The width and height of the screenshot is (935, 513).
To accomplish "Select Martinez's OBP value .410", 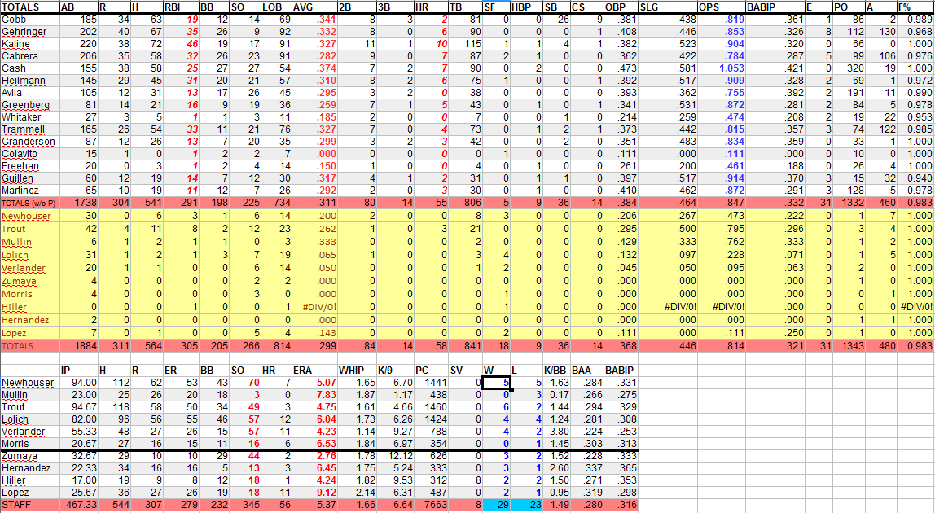I will point(620,191).
